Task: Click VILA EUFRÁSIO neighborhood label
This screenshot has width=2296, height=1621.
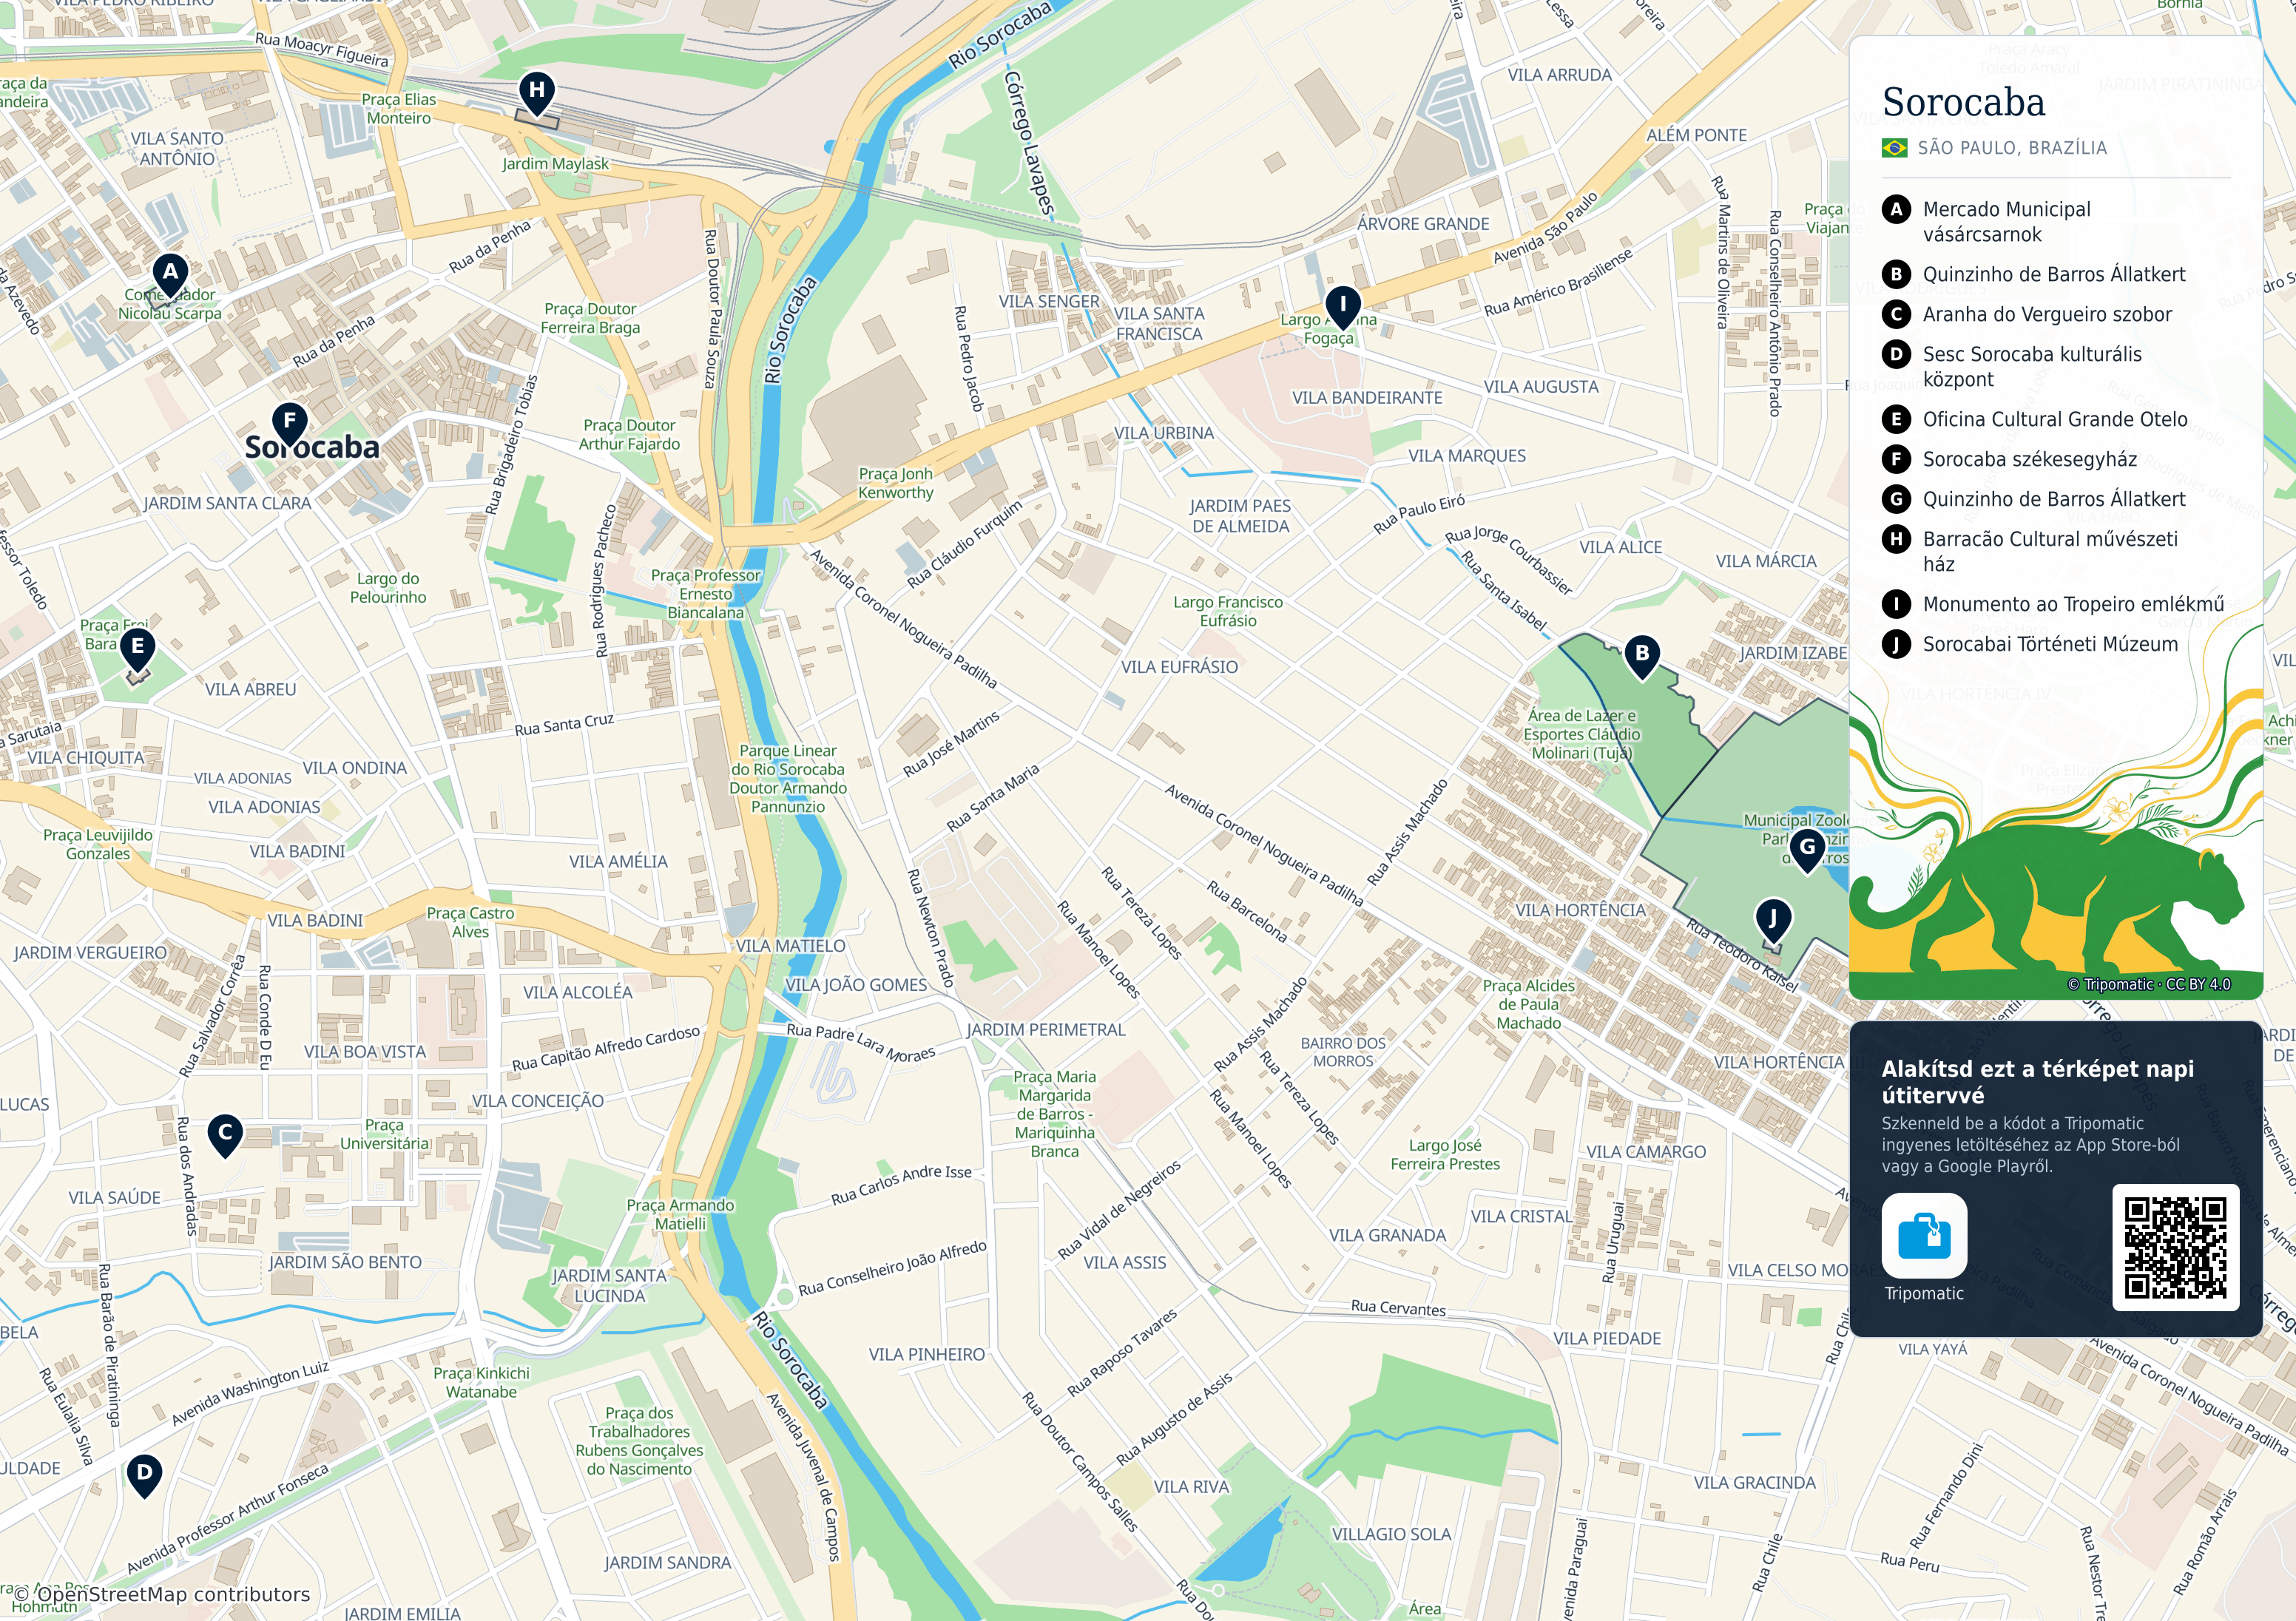Action: tap(1179, 667)
